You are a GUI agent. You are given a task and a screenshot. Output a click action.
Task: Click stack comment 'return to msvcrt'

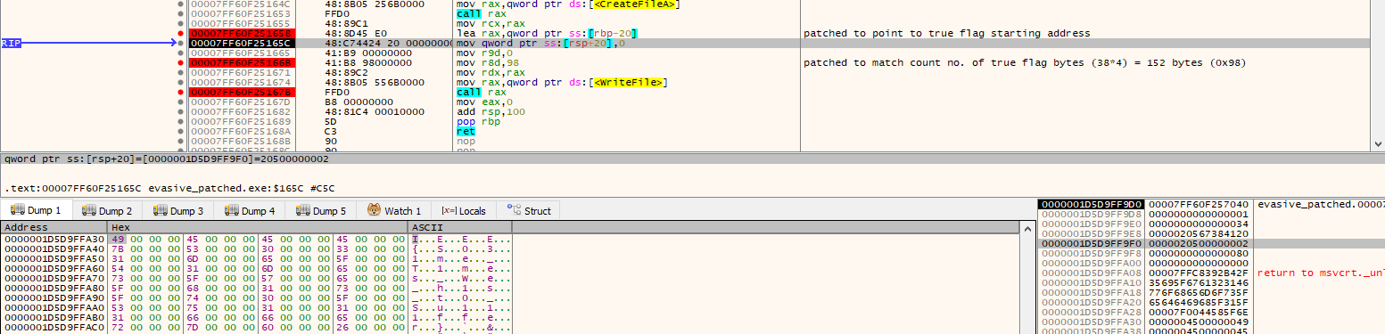tap(1321, 273)
